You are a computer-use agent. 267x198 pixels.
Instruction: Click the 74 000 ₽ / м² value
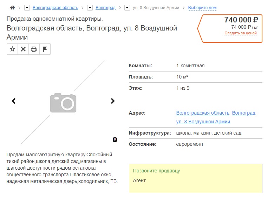(245, 27)
